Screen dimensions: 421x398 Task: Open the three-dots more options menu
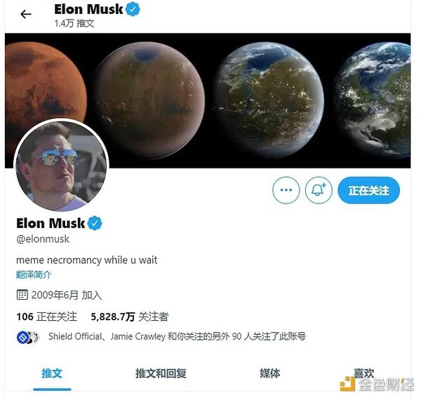pyautogui.click(x=286, y=190)
